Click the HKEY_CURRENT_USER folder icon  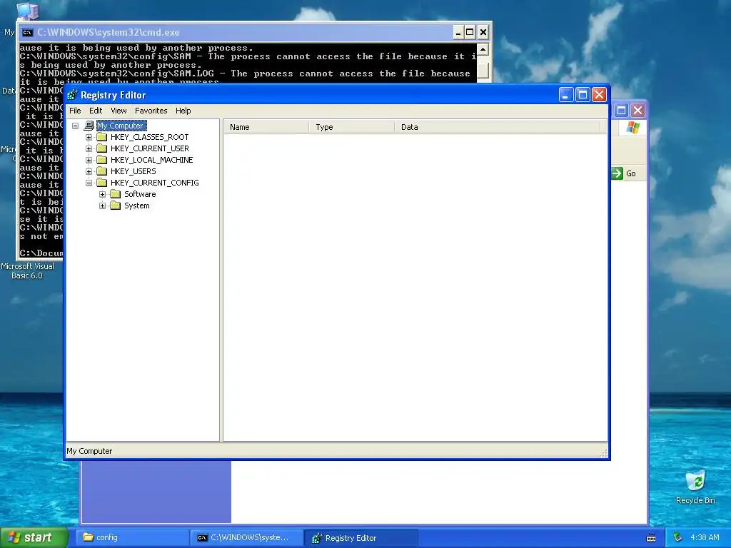click(101, 148)
